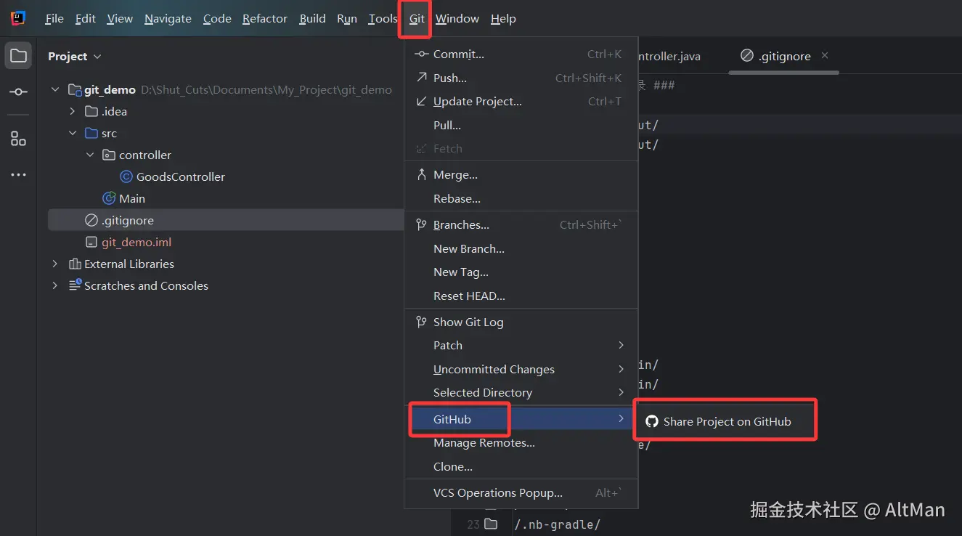Screen dimensions: 962x536
Task: Open More tool windows ellipsis icon
Action: tap(18, 175)
